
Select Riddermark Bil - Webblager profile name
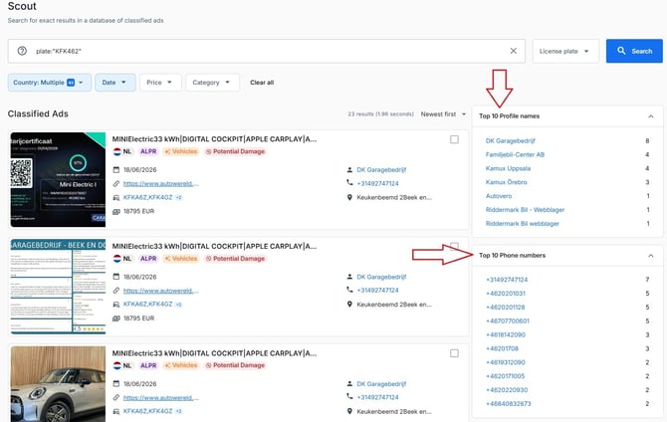pos(526,210)
